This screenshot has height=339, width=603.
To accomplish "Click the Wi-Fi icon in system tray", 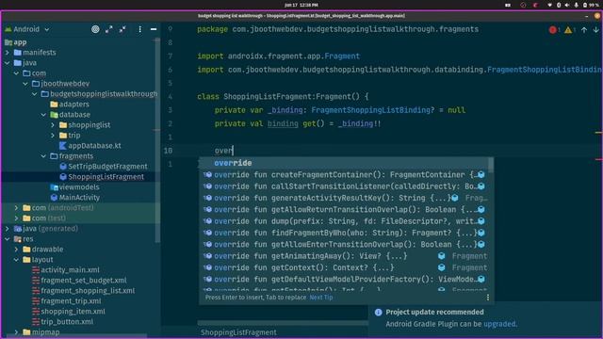I will (x=549, y=5).
